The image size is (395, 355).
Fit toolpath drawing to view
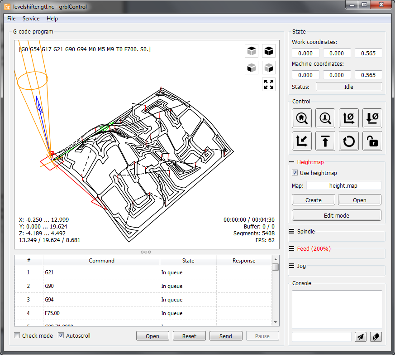pyautogui.click(x=269, y=84)
